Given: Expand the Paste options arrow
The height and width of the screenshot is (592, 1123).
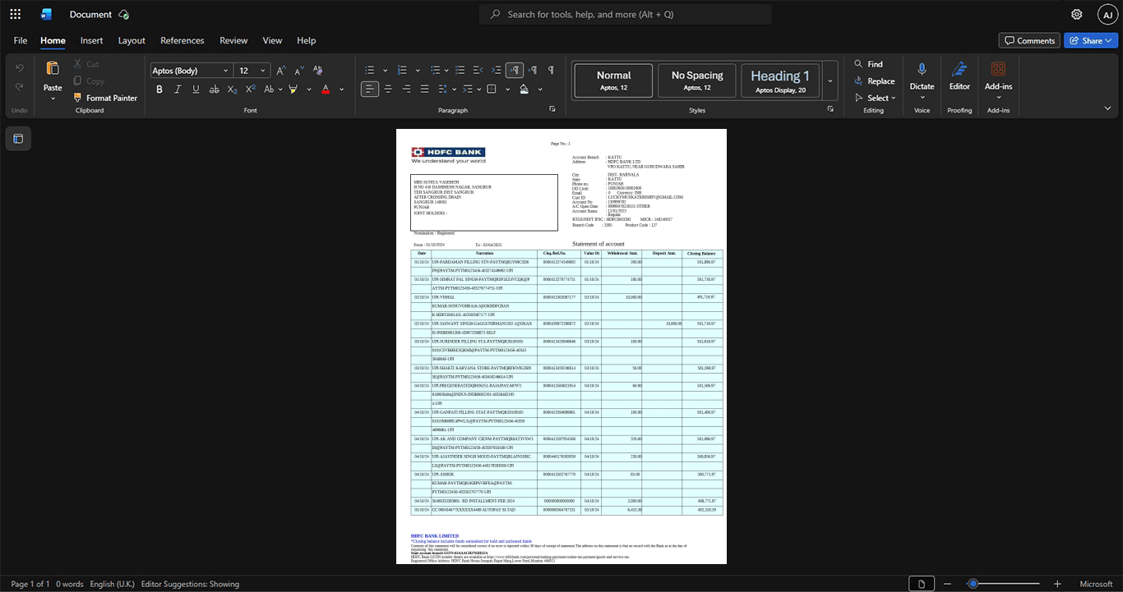Looking at the screenshot, I should click(x=53, y=99).
